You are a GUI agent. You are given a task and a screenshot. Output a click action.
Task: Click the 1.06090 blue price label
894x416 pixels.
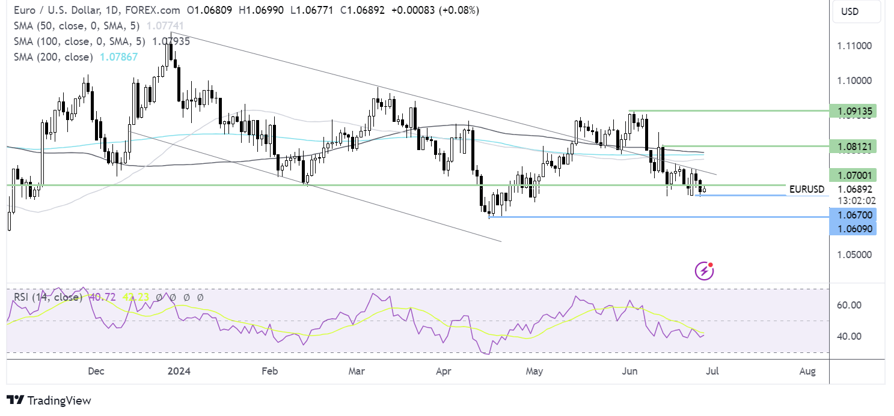[x=853, y=229]
